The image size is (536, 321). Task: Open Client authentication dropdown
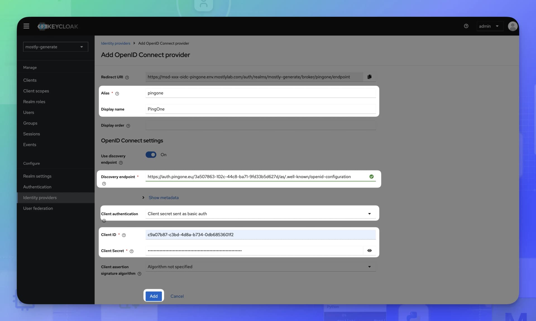click(260, 214)
